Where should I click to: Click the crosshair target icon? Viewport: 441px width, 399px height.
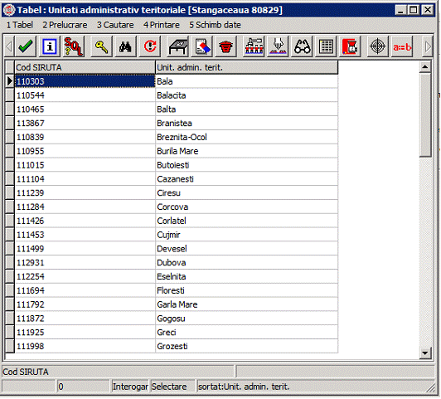377,46
